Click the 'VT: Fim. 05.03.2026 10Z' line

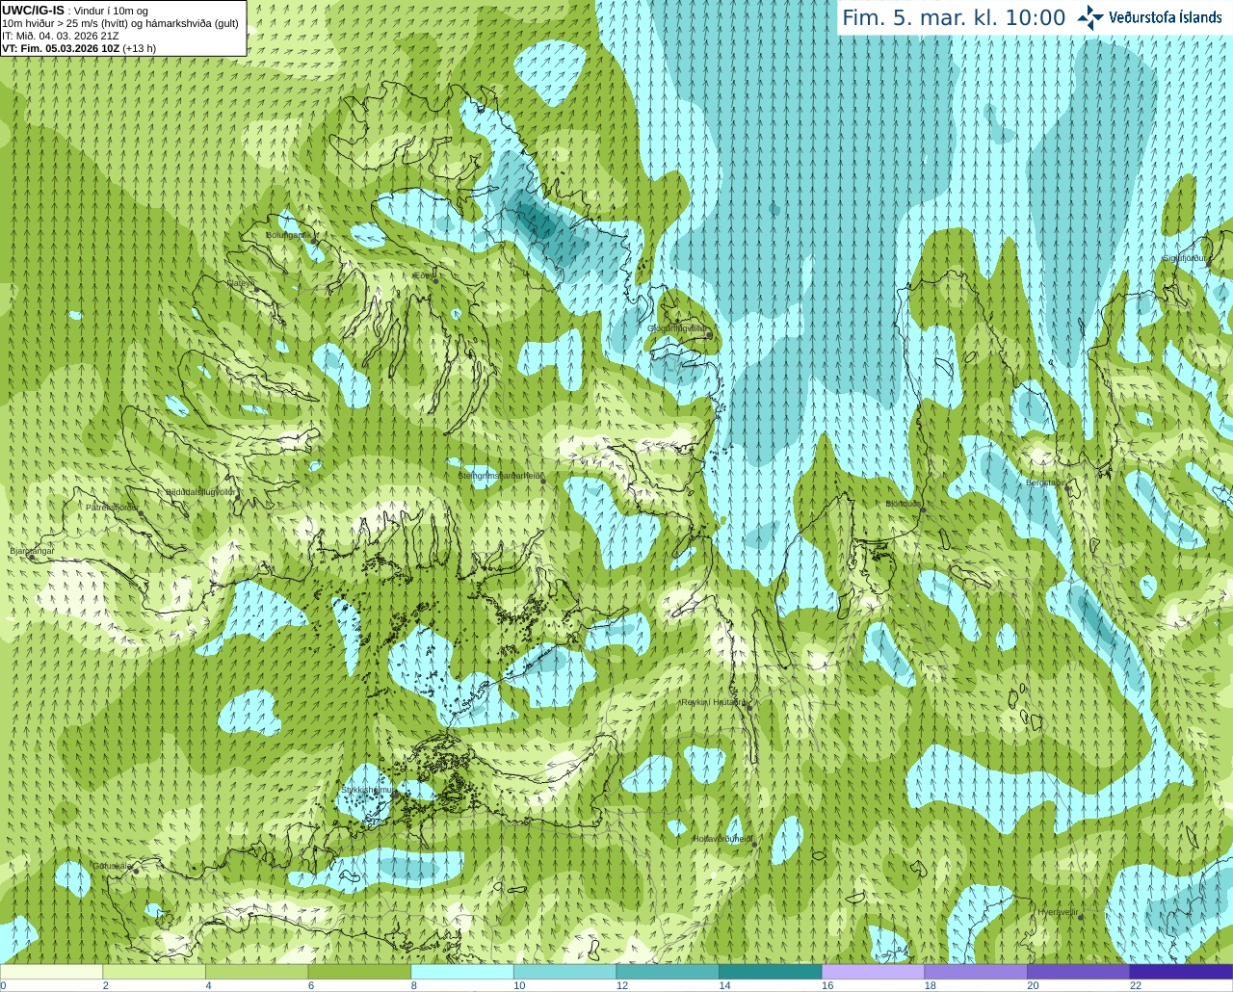tap(62, 48)
